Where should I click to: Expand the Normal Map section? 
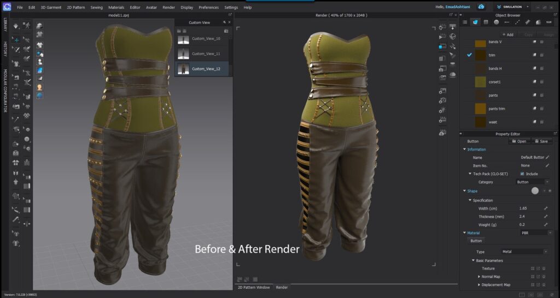pyautogui.click(x=479, y=277)
